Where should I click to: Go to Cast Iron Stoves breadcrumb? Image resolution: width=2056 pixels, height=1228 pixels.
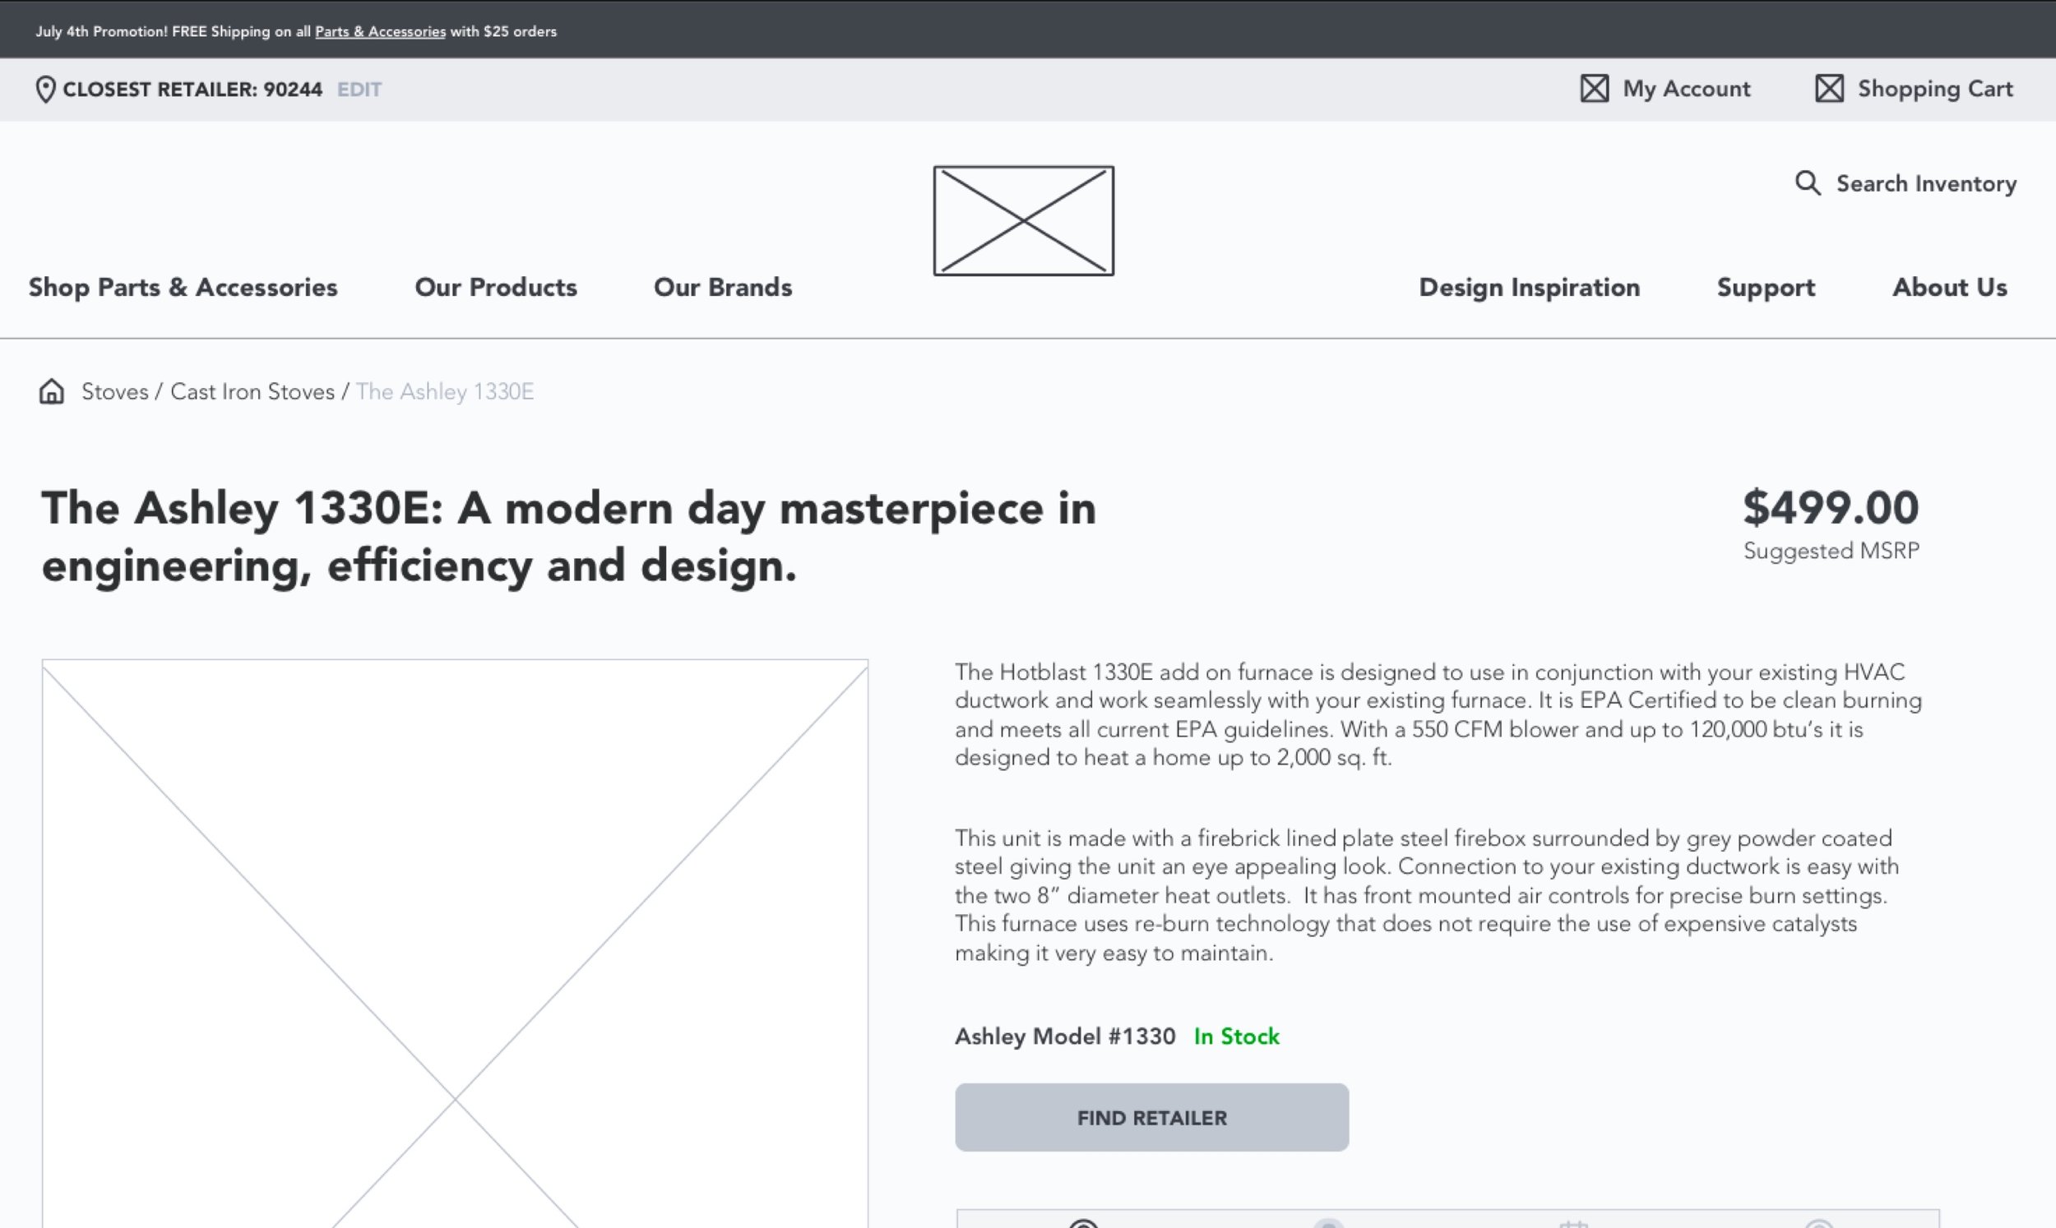pos(252,391)
